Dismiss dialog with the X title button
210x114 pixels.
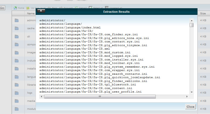pos(41,11)
